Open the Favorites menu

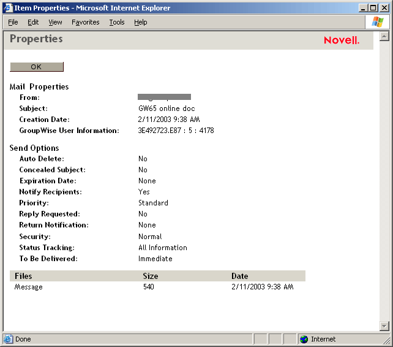(86, 22)
